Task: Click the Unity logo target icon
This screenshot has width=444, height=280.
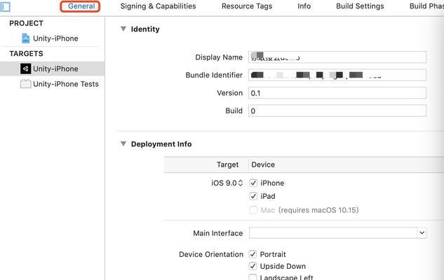Action: pyautogui.click(x=25, y=69)
